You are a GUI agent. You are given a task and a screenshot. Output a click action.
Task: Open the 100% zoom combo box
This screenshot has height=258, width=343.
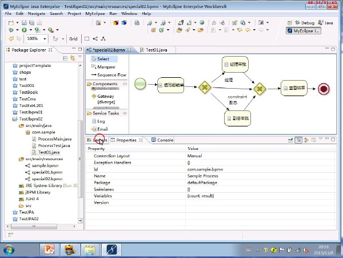[37, 39]
